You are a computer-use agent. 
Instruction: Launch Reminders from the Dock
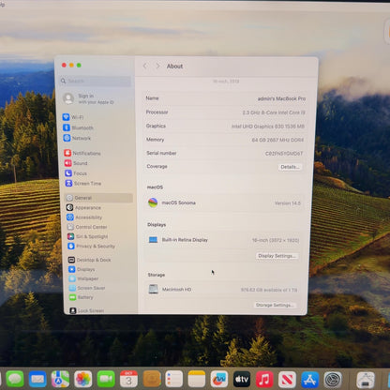coord(173,379)
